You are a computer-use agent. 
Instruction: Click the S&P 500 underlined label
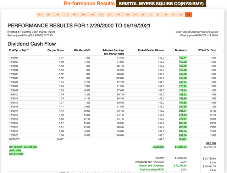211,143
